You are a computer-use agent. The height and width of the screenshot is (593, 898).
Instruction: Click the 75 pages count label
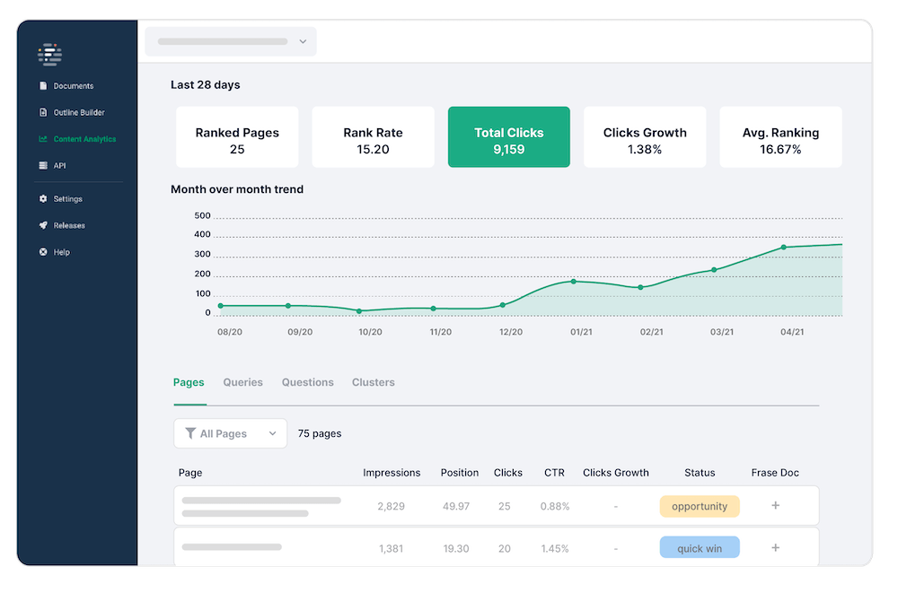point(320,433)
